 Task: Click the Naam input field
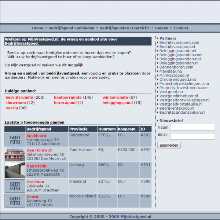point(192,127)
